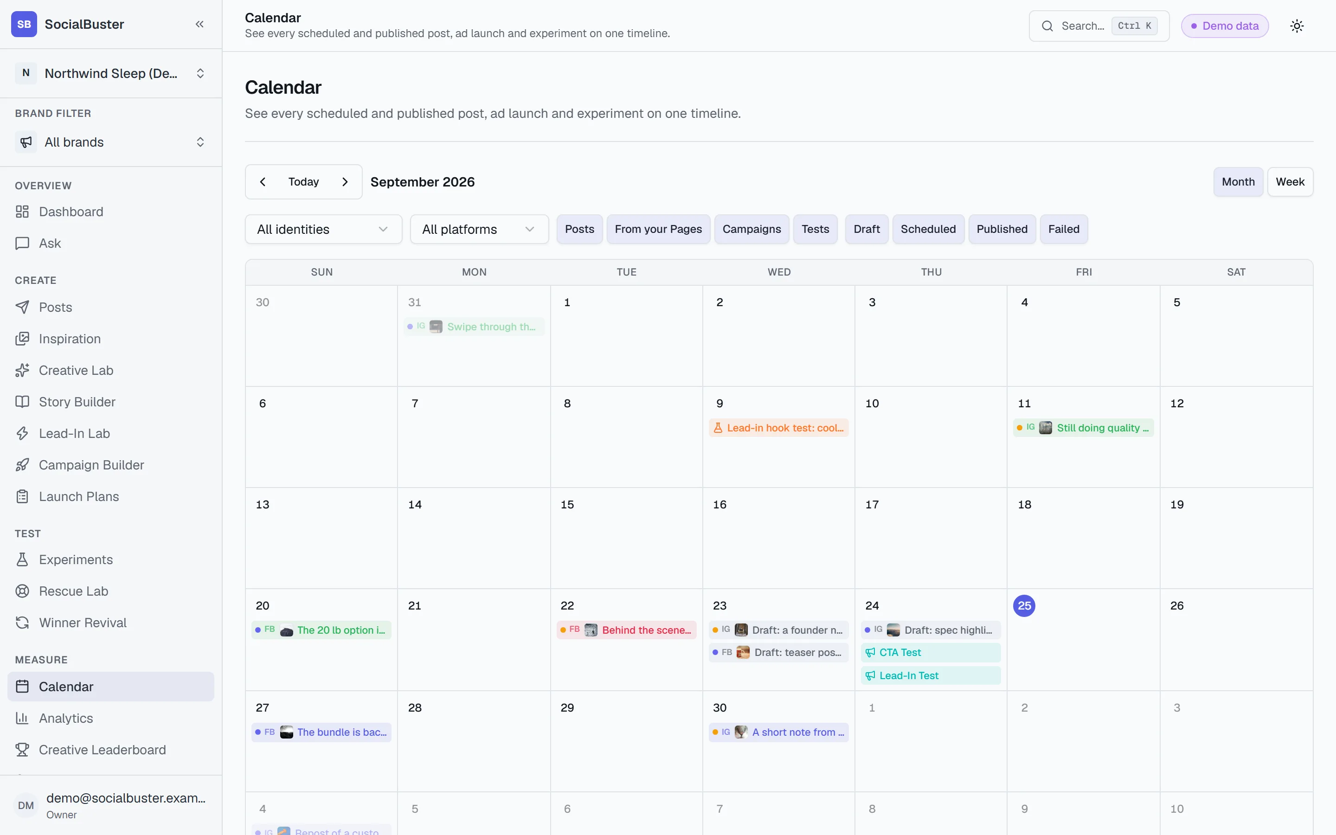Click the SB SocialBuster logo
Viewport: 1336px width, 835px height.
[x=24, y=24]
